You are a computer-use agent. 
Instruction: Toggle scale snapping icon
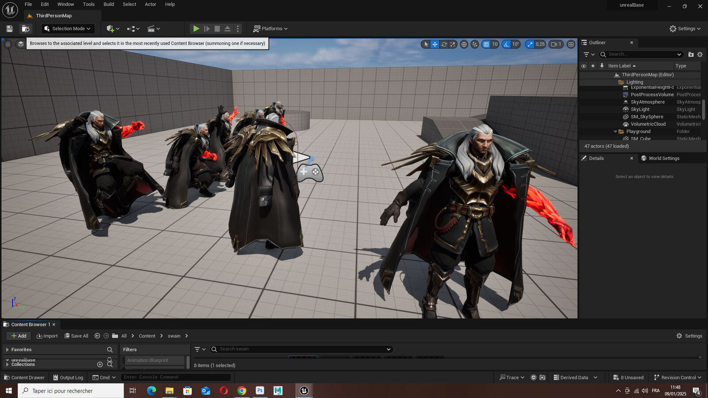tap(530, 44)
